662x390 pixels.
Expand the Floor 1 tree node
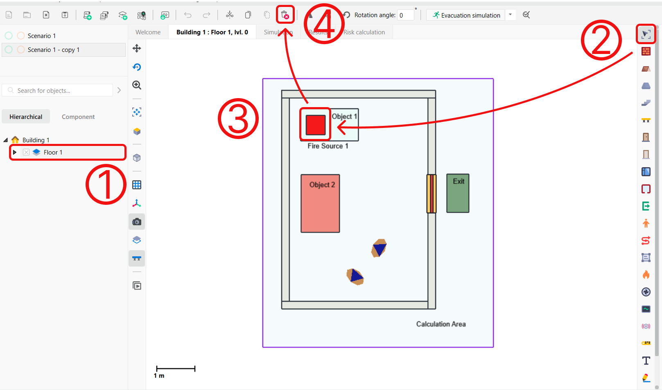15,152
